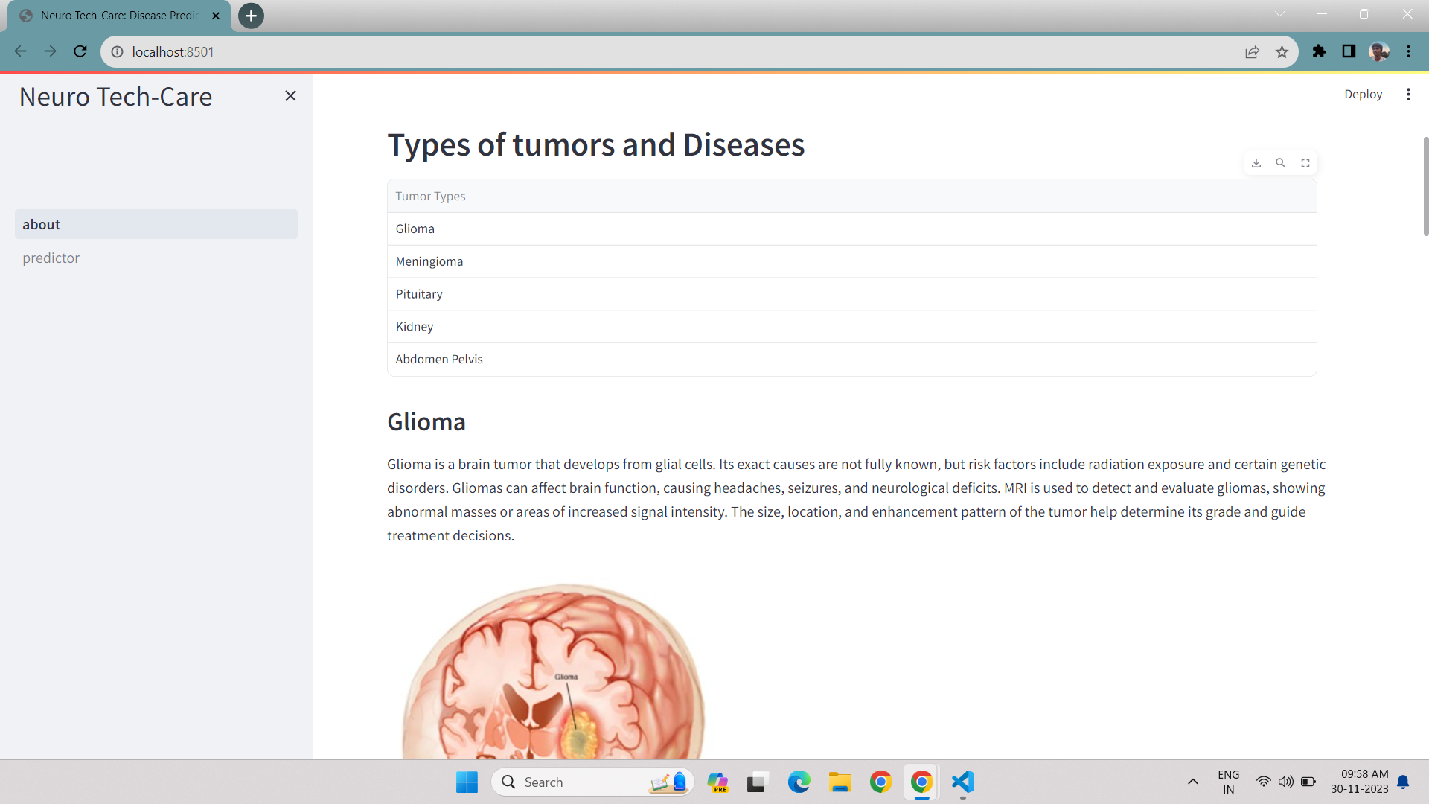
Task: Open the Streamlit three-dot main menu
Action: tap(1408, 95)
